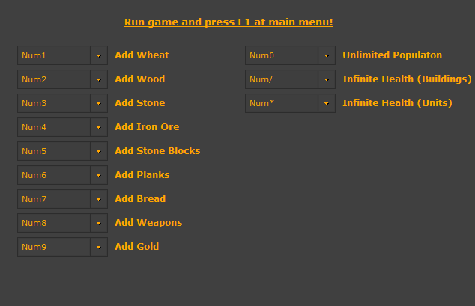Click the Add Gold cheat label
Viewport: 475px width, 306px height.
[x=136, y=247]
